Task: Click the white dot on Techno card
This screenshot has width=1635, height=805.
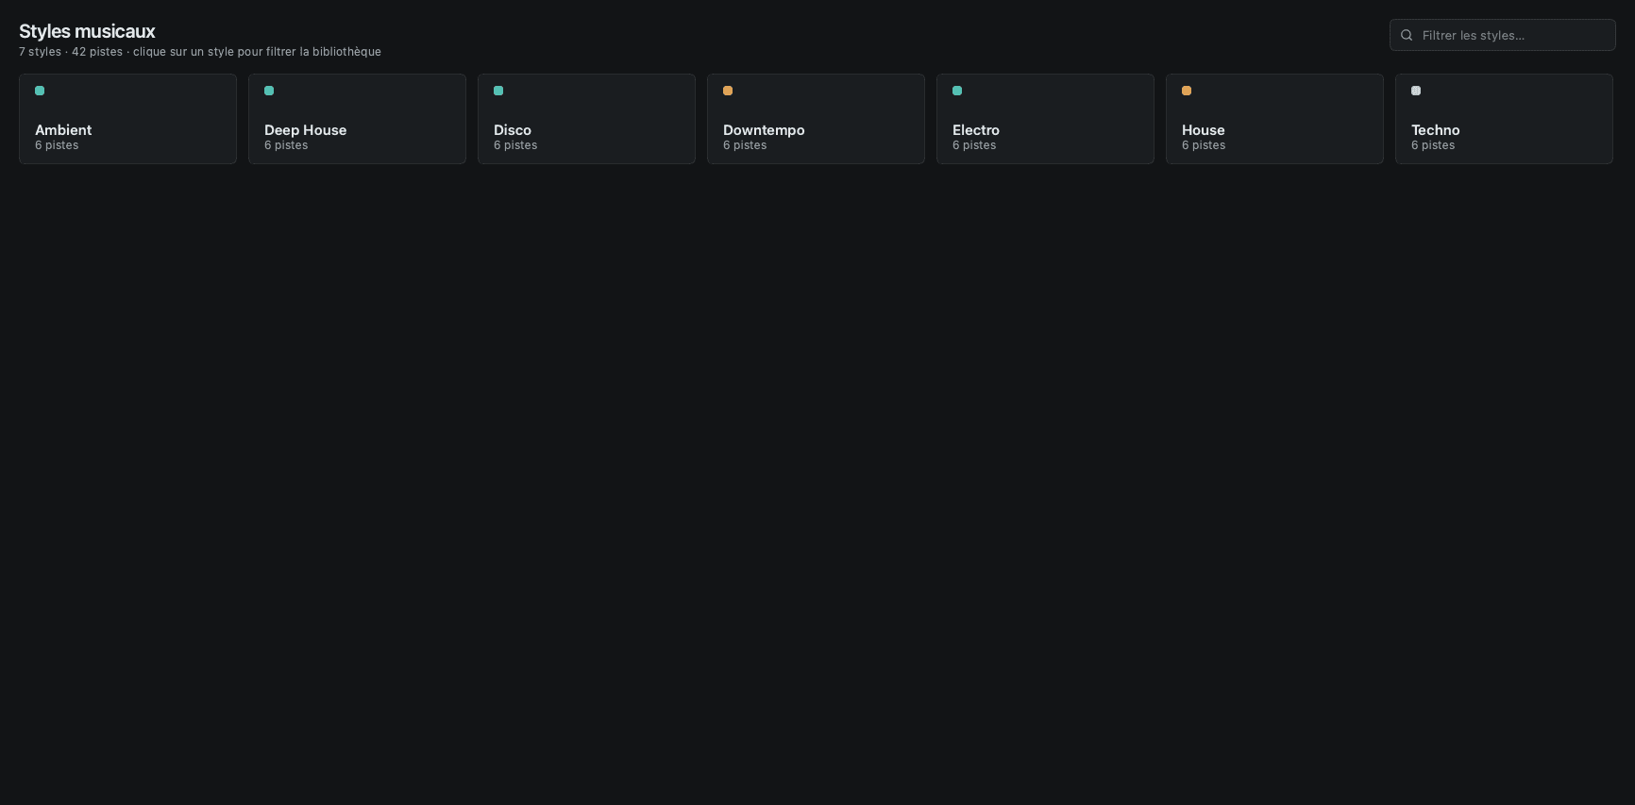Action: click(1416, 91)
